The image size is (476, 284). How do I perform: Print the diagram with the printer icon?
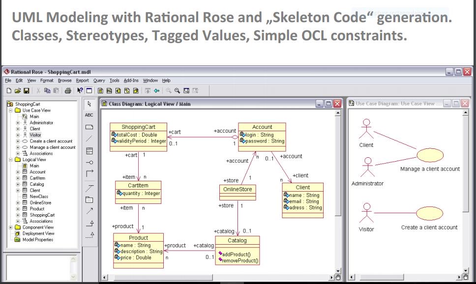[68, 90]
